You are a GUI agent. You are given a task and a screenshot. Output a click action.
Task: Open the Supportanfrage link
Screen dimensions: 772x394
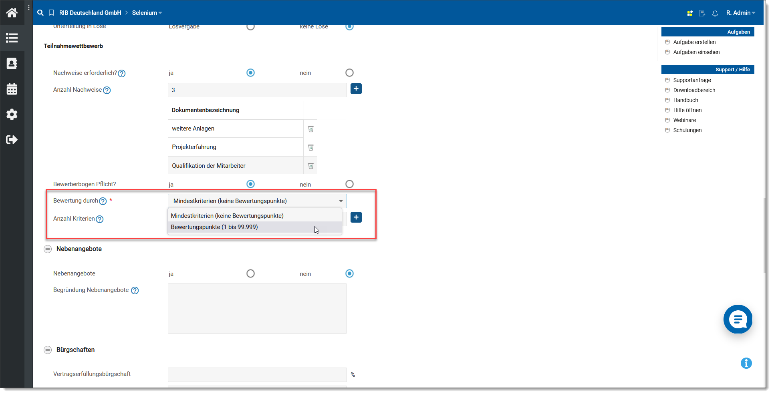pos(692,80)
